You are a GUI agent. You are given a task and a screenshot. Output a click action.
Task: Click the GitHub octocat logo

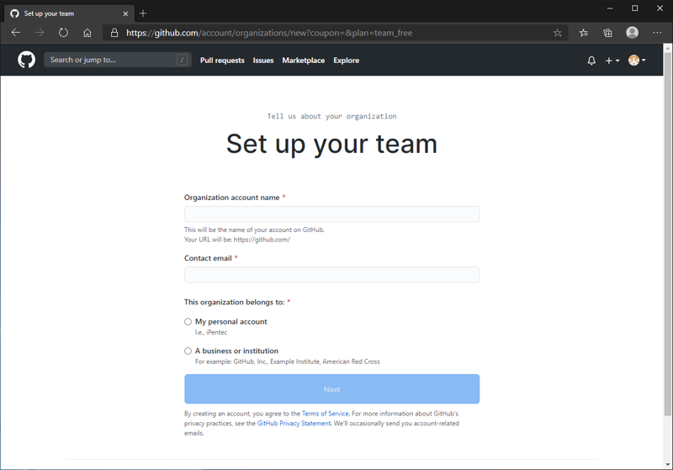[x=27, y=60]
